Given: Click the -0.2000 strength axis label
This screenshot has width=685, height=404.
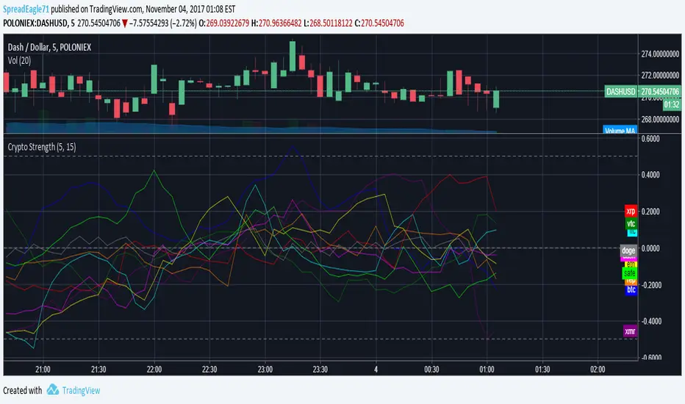Looking at the screenshot, I should pos(650,285).
